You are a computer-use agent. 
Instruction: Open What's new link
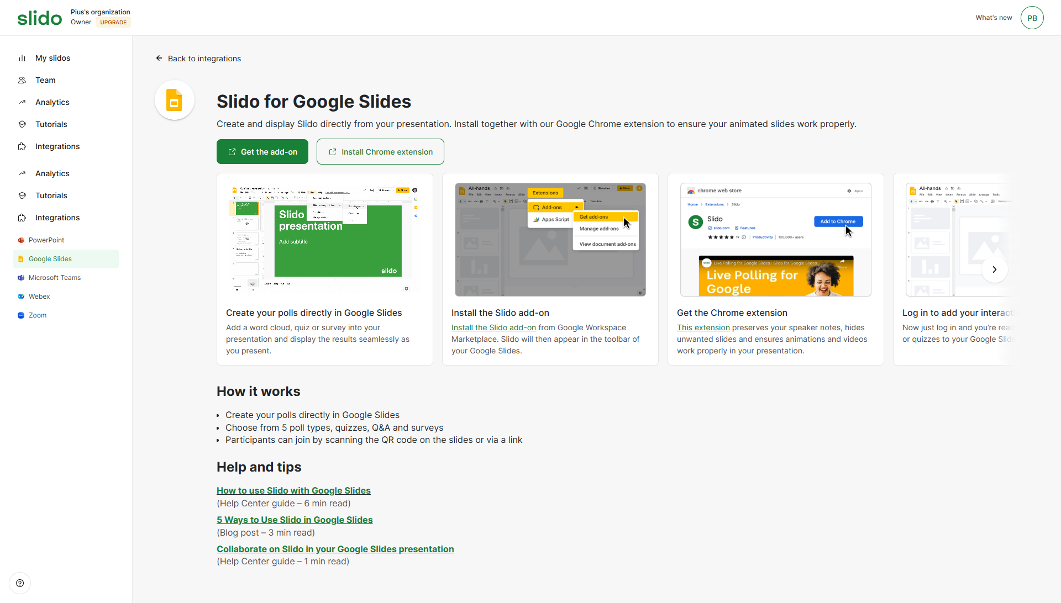tap(994, 18)
